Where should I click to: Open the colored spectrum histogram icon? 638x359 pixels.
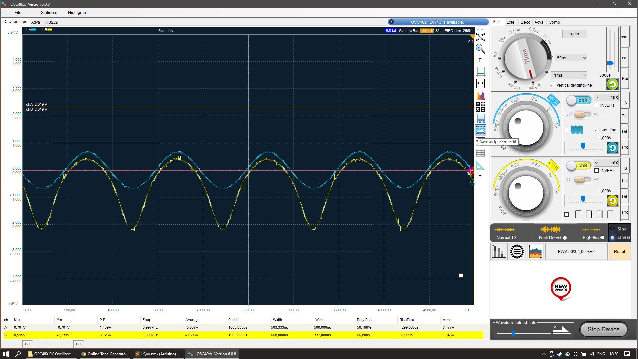coord(480,96)
